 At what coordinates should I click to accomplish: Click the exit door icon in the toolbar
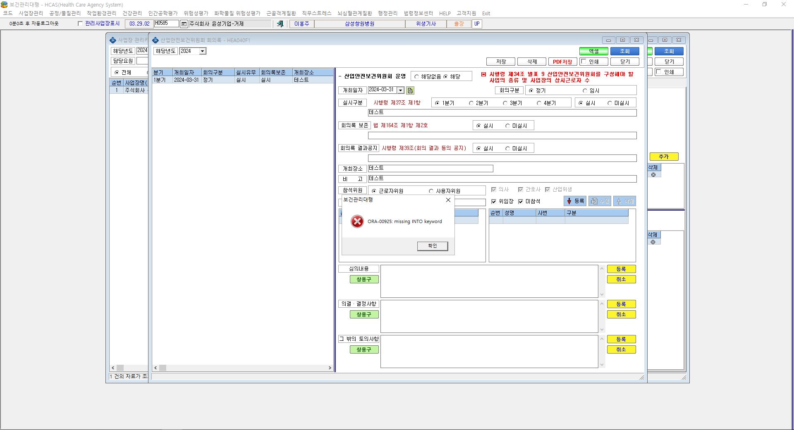click(280, 24)
